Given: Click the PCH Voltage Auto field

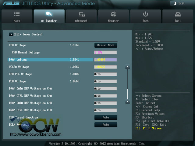Looking at the screenshot, I should click(105, 81).
